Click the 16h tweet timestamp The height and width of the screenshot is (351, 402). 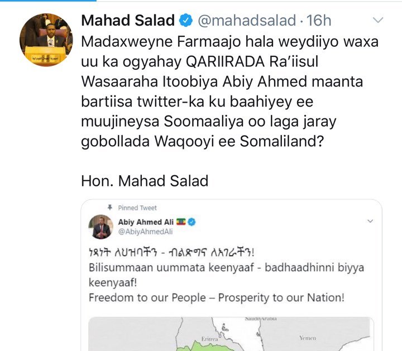[319, 21]
